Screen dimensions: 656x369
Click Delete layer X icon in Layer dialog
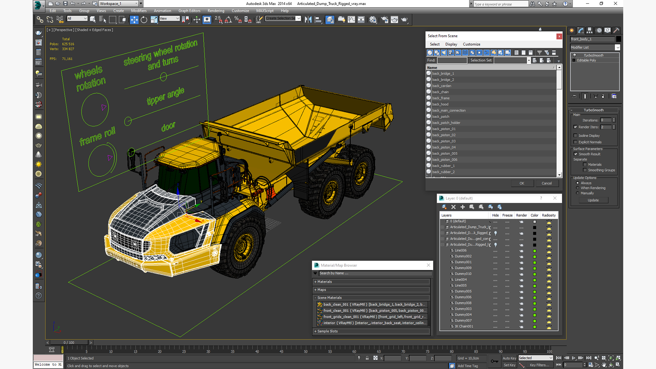click(x=453, y=207)
